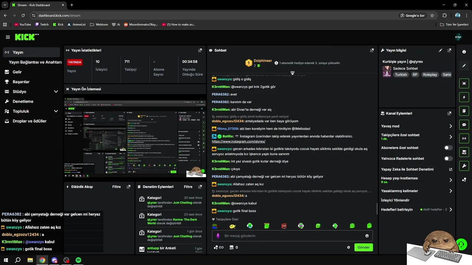Click the Turkish tag
Screen dimensions: 472x265
401,75
